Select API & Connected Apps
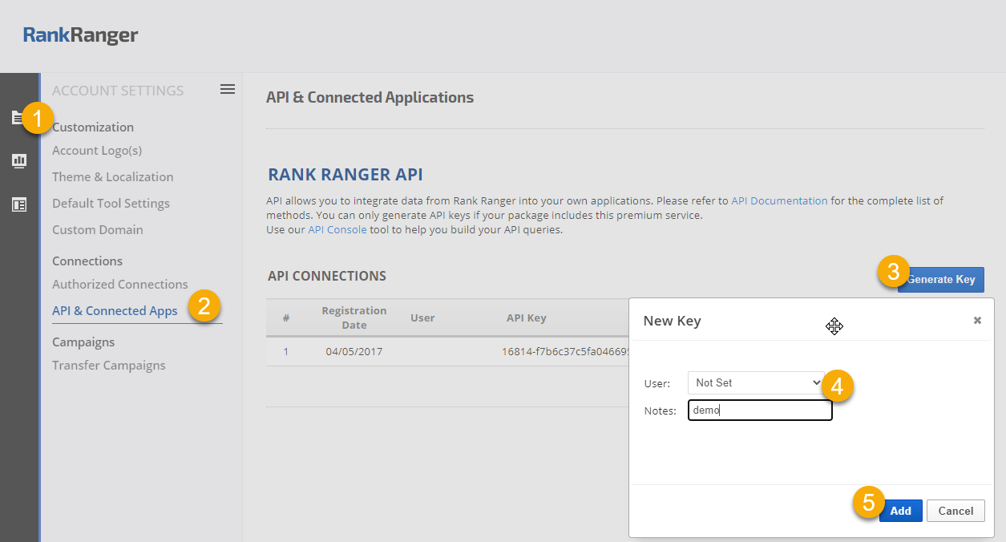Viewport: 1006px width, 542px height. [115, 311]
